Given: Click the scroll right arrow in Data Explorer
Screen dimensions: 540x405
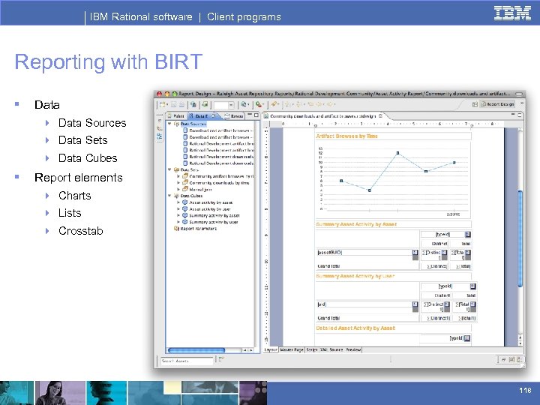Looking at the screenshot, I should tap(251, 350).
